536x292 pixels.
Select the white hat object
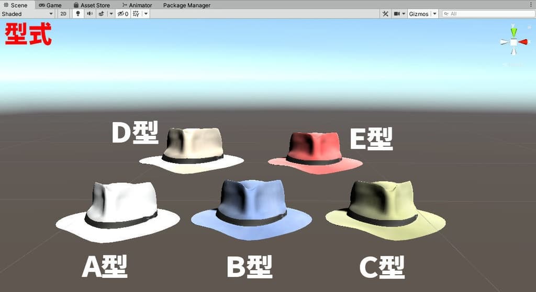tap(118, 212)
